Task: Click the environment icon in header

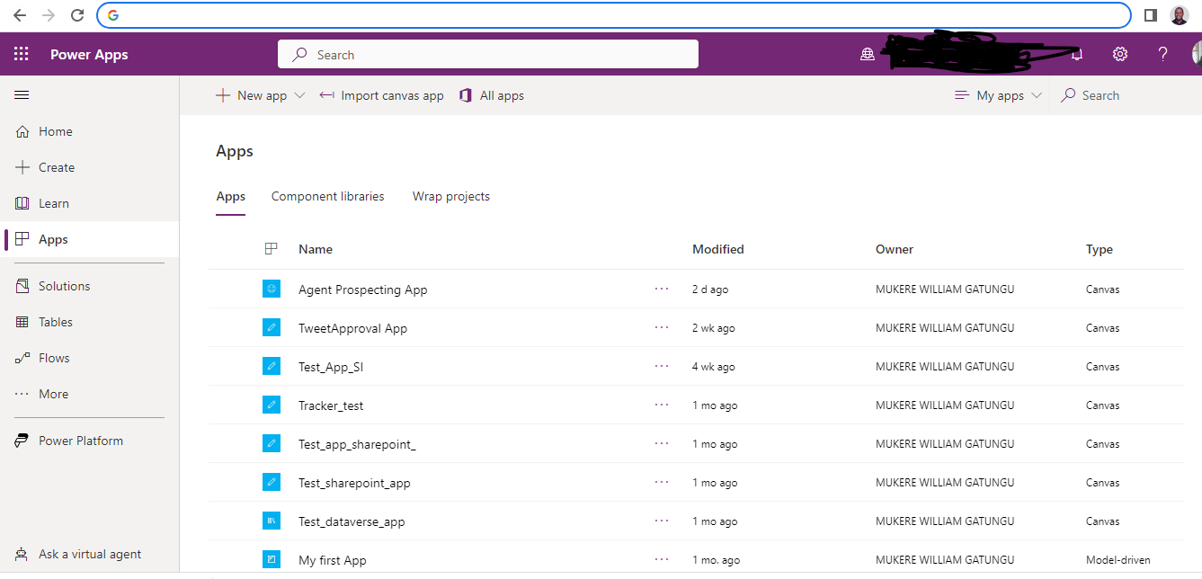Action: point(867,55)
